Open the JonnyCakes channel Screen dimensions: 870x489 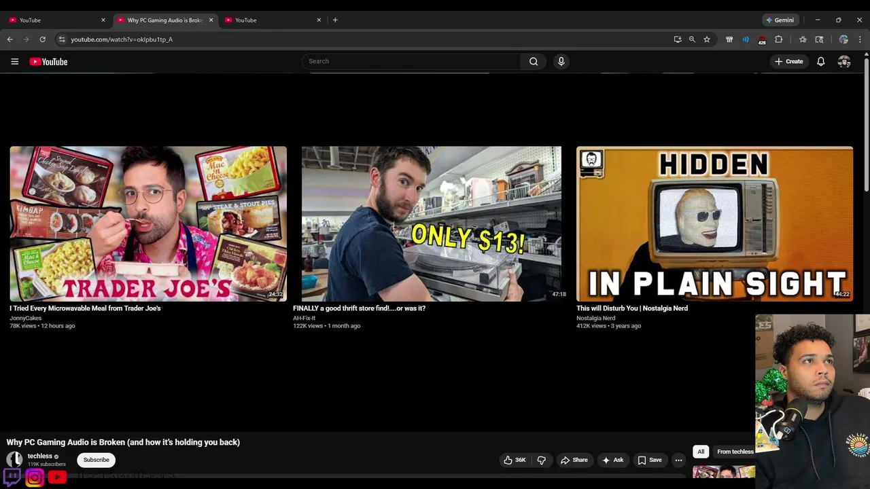[26, 318]
